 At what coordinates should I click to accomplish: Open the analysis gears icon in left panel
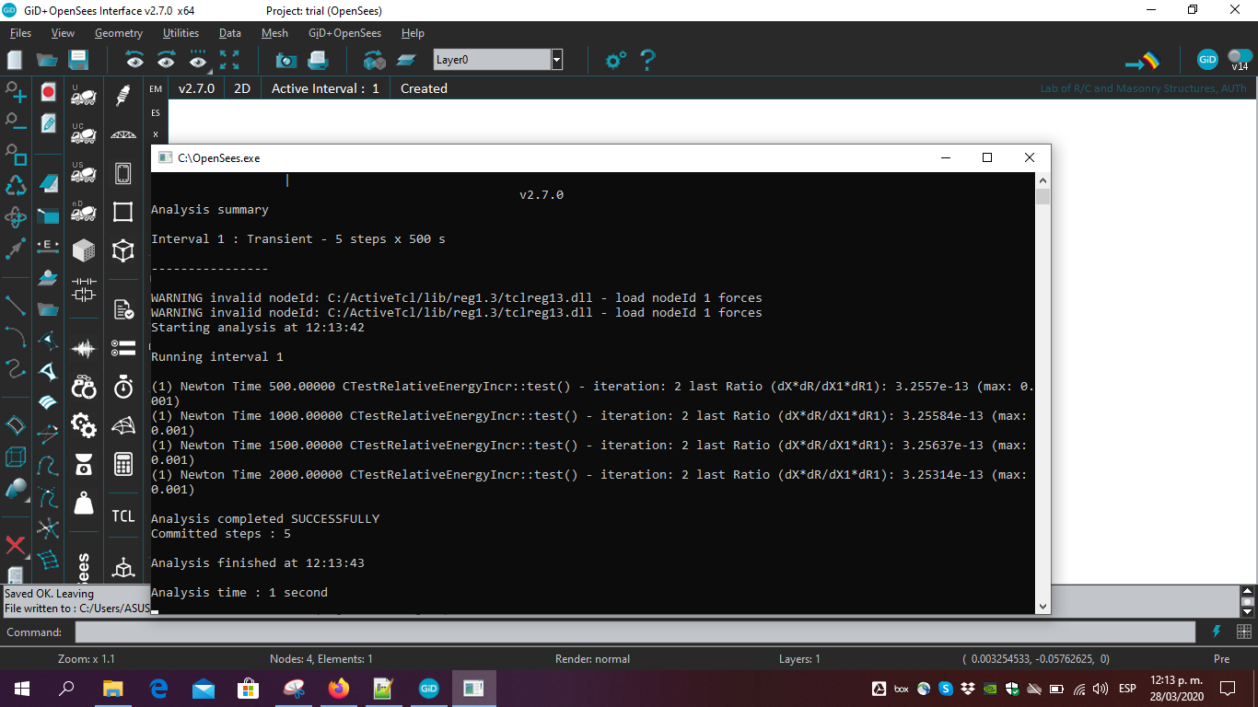click(83, 425)
